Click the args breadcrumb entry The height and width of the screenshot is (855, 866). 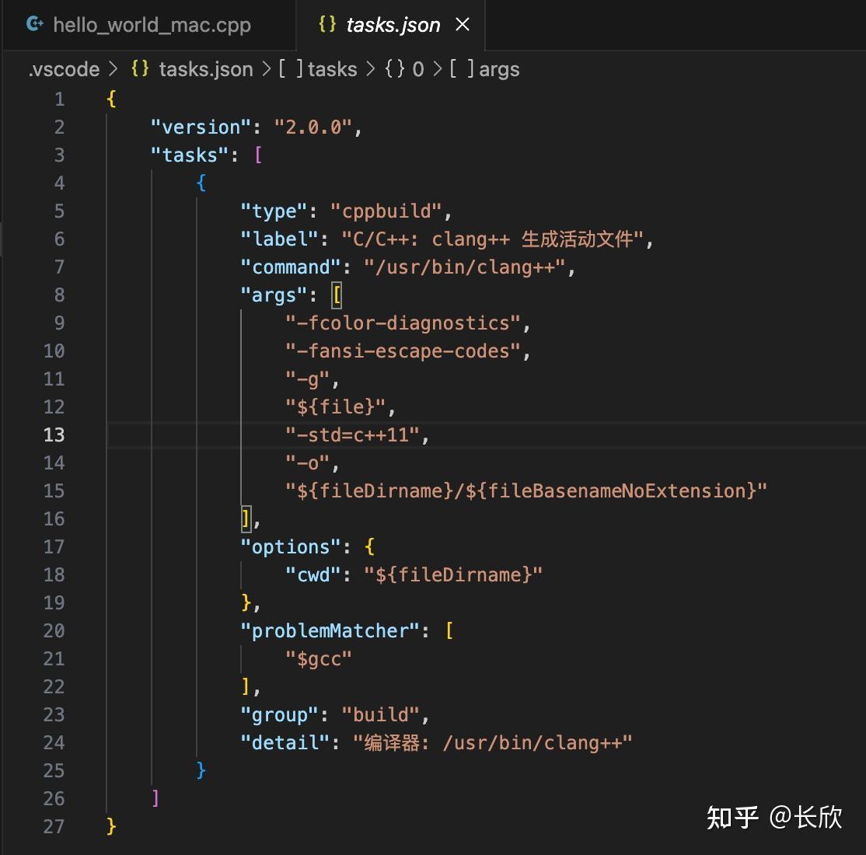500,69
